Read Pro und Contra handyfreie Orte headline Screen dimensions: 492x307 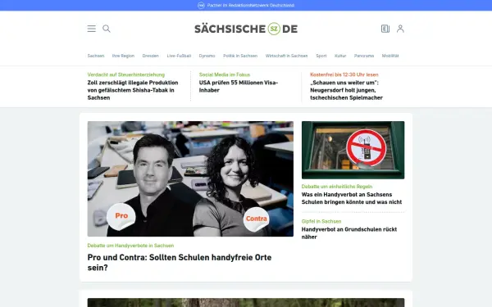[180, 262]
